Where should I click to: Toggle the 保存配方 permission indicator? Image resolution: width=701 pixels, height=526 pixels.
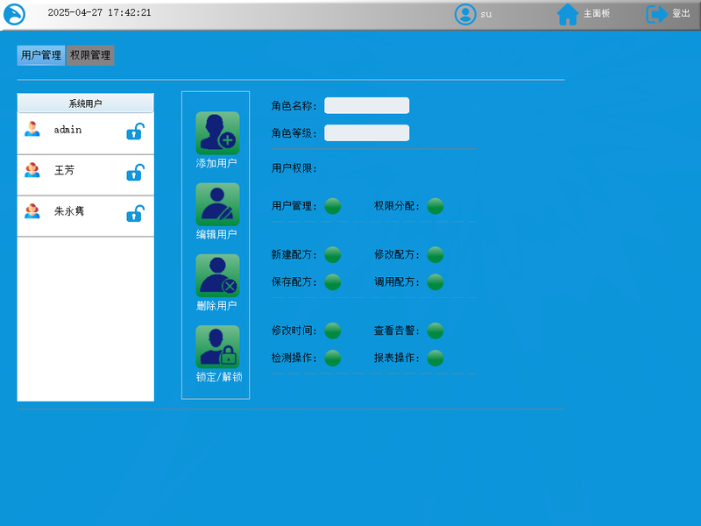[x=333, y=282]
